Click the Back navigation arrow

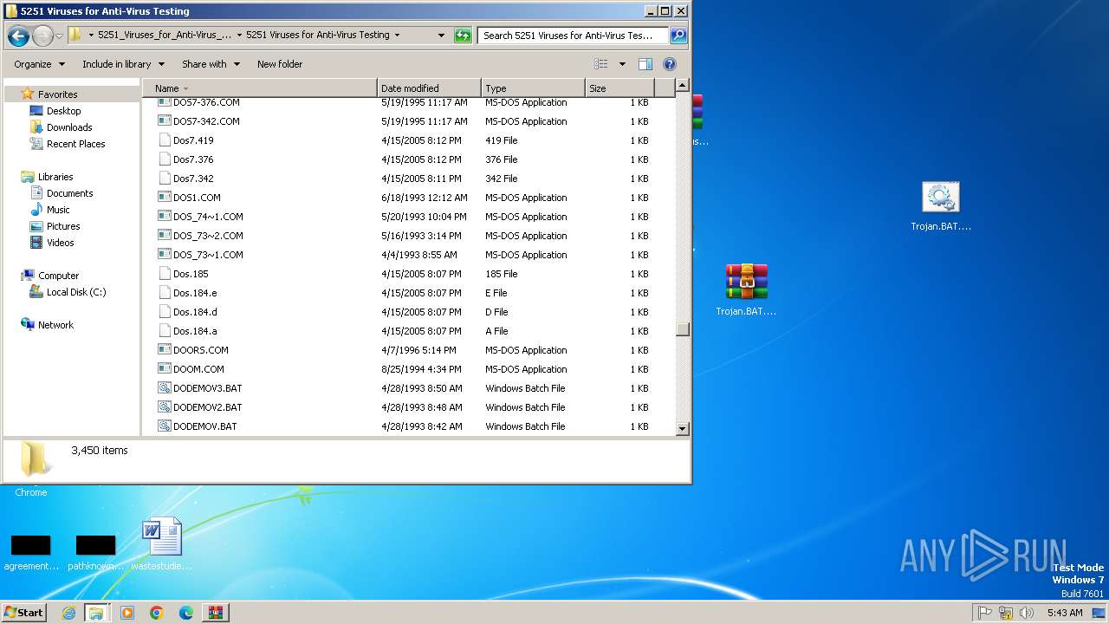[x=18, y=36]
